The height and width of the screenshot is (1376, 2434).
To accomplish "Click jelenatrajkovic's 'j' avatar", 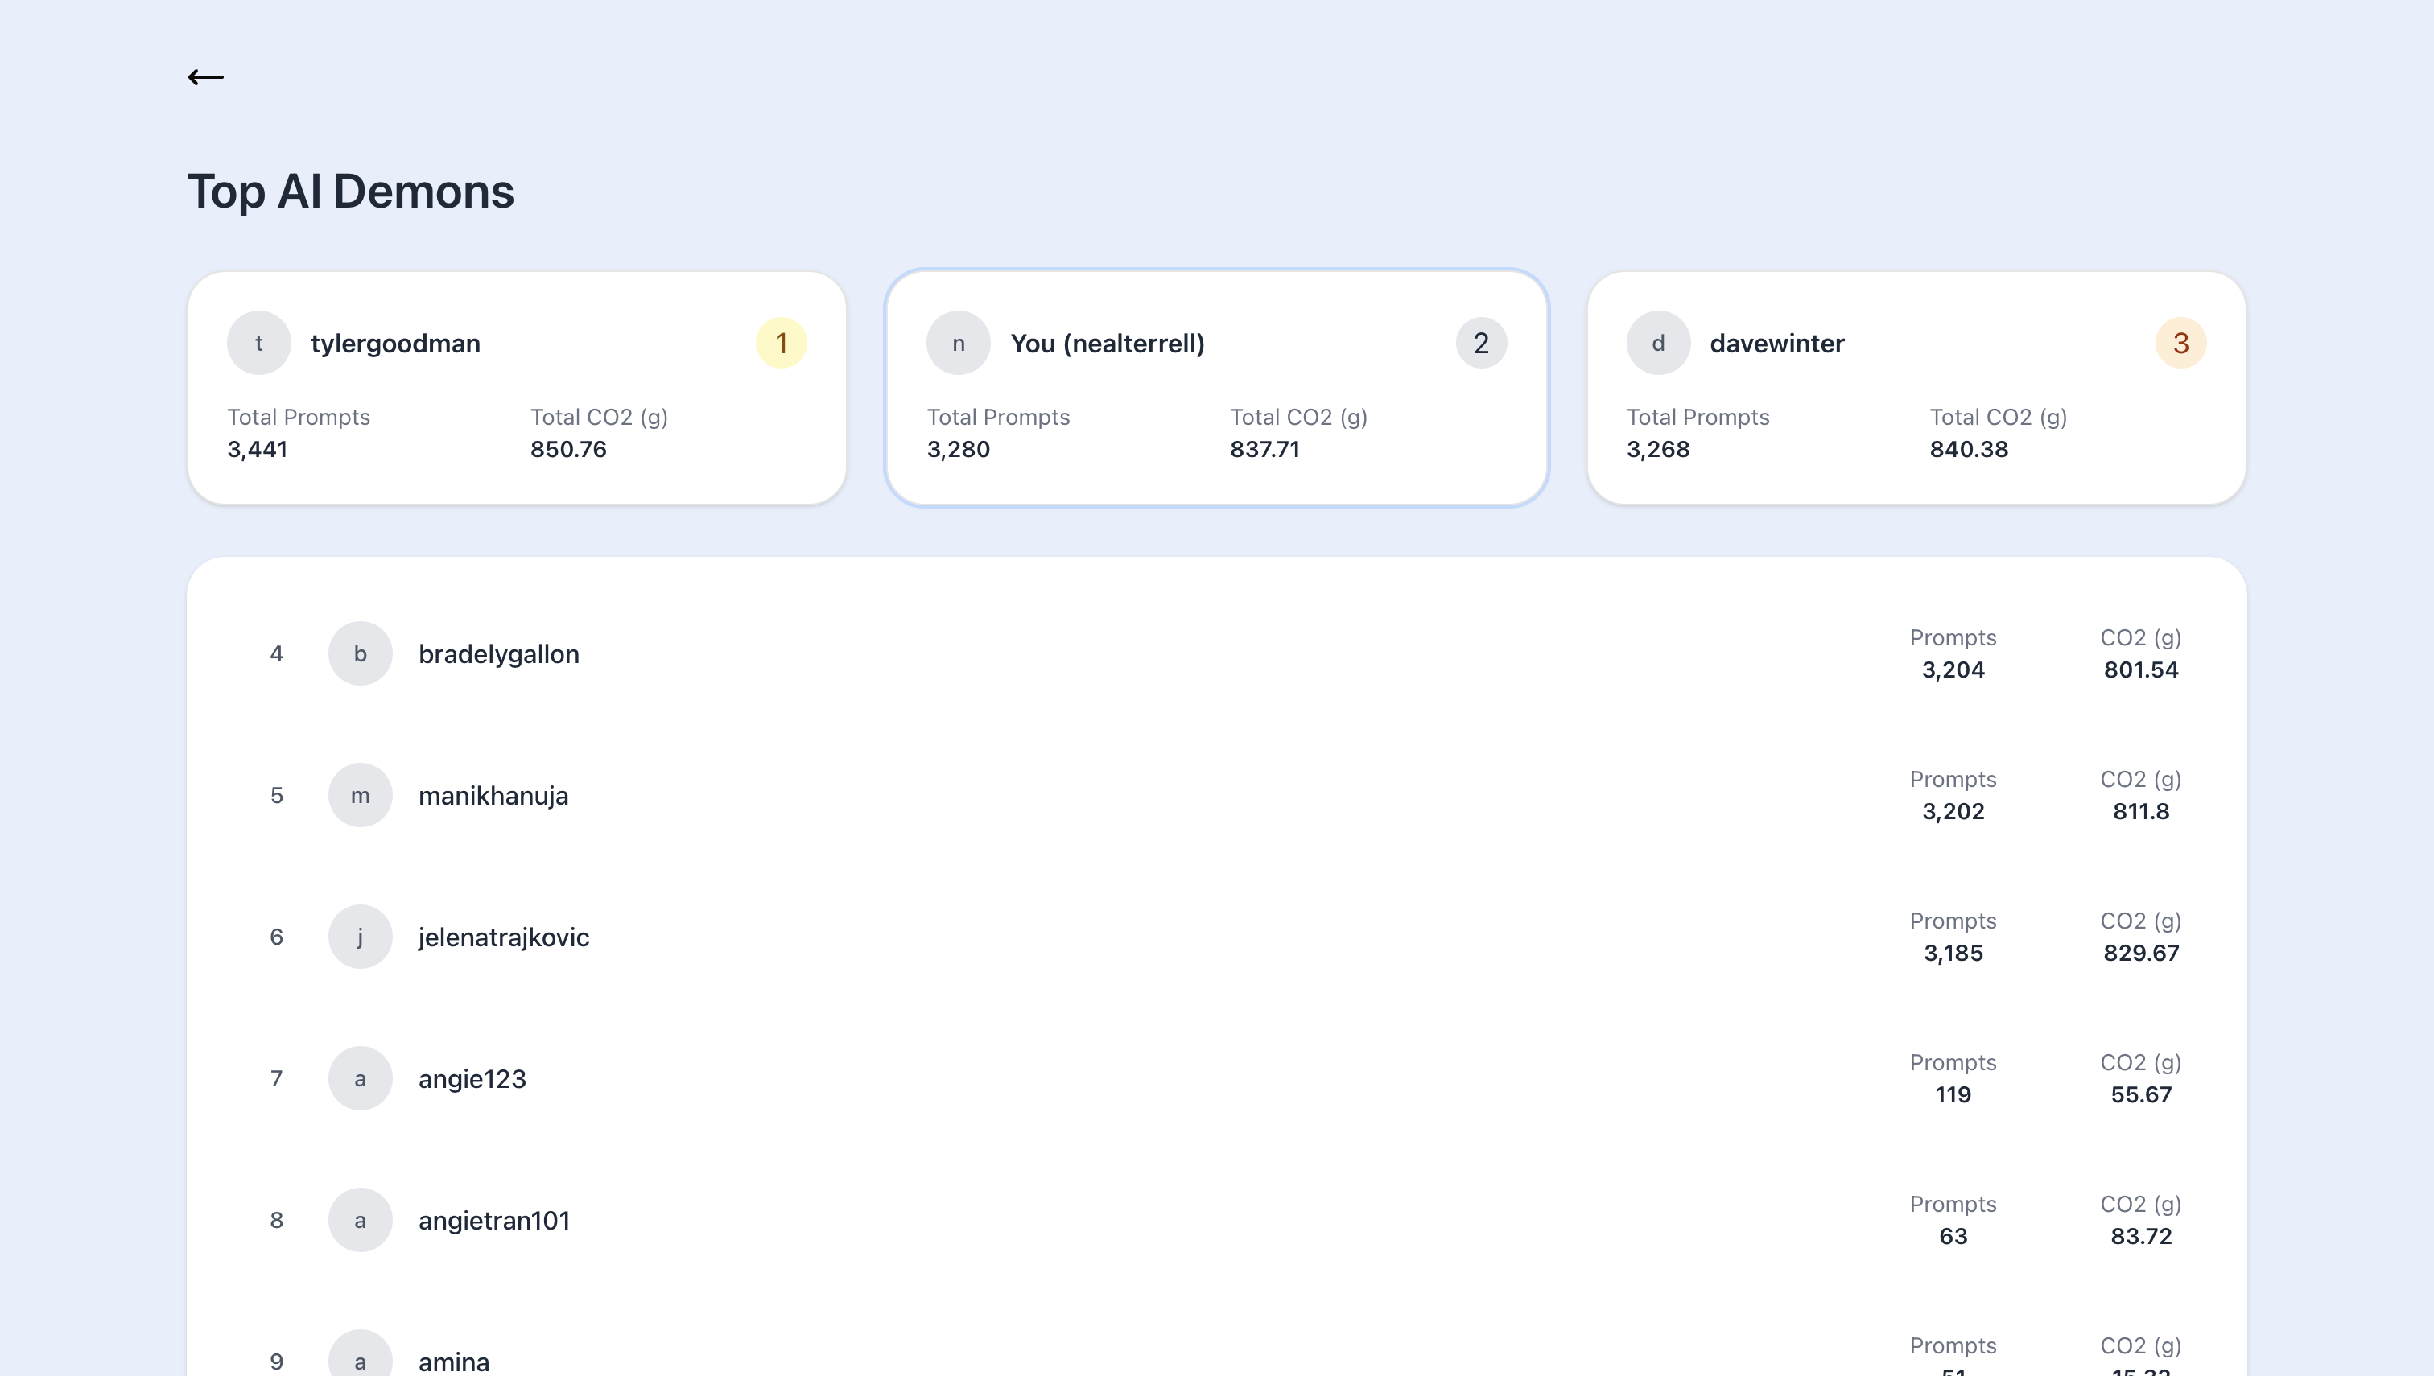I will click(360, 937).
